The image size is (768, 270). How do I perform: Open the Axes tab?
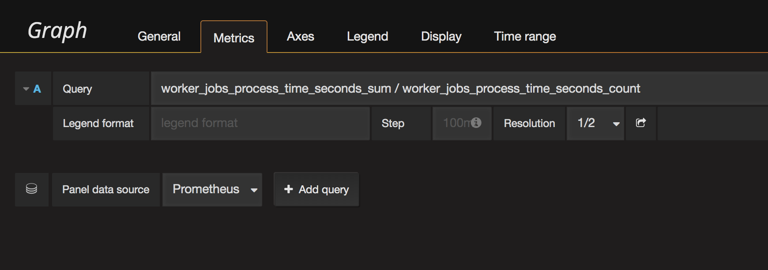pos(301,36)
